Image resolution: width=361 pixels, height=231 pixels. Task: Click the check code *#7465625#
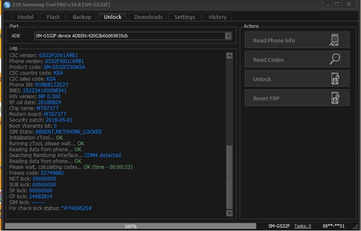[x=77, y=208]
